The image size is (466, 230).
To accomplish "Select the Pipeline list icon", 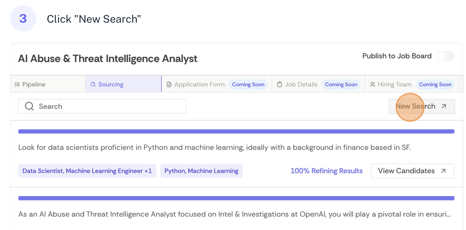I will coord(17,84).
